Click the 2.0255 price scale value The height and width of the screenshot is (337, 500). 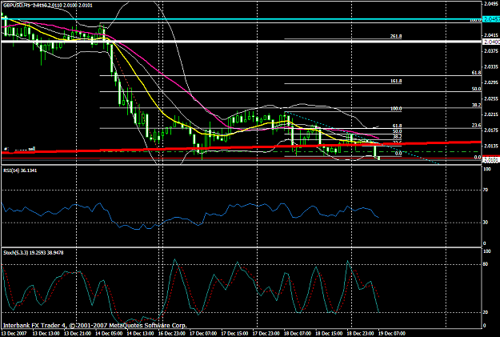point(491,98)
